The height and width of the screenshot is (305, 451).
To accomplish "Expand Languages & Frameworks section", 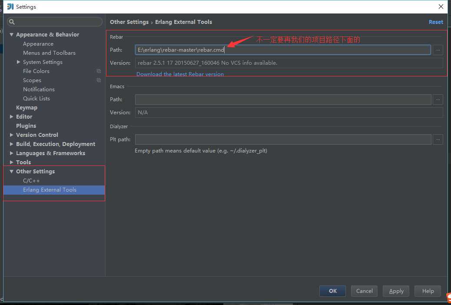I will coord(11,153).
